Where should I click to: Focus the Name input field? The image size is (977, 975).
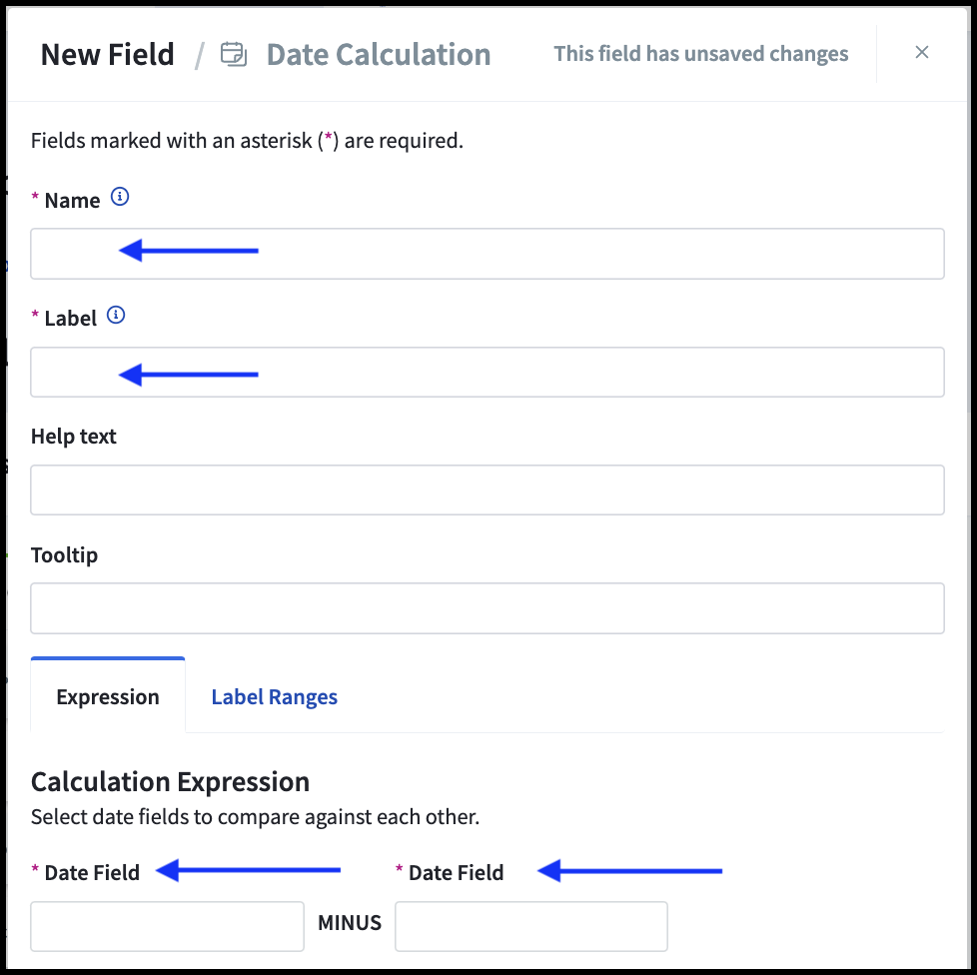[x=488, y=254]
